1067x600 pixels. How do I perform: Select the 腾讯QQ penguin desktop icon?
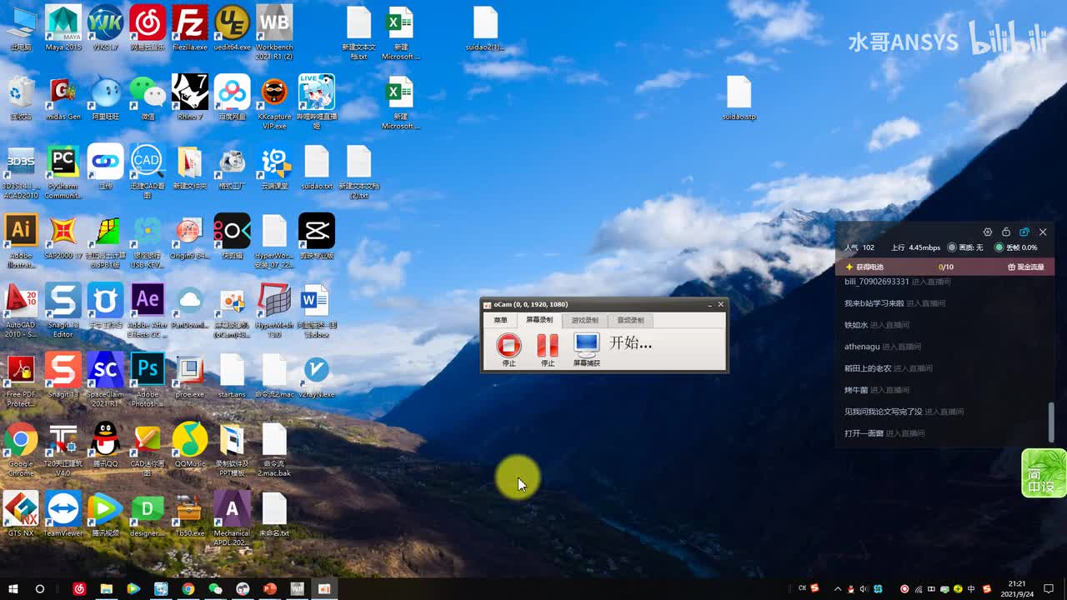tap(105, 446)
